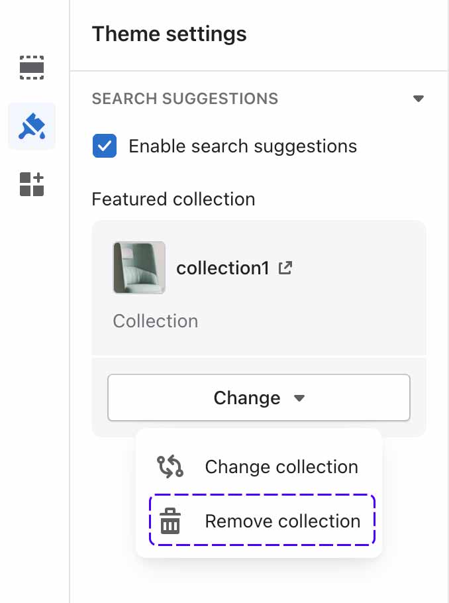This screenshot has width=449, height=603.
Task: Open the App embeds blocks icon
Action: pyautogui.click(x=32, y=184)
